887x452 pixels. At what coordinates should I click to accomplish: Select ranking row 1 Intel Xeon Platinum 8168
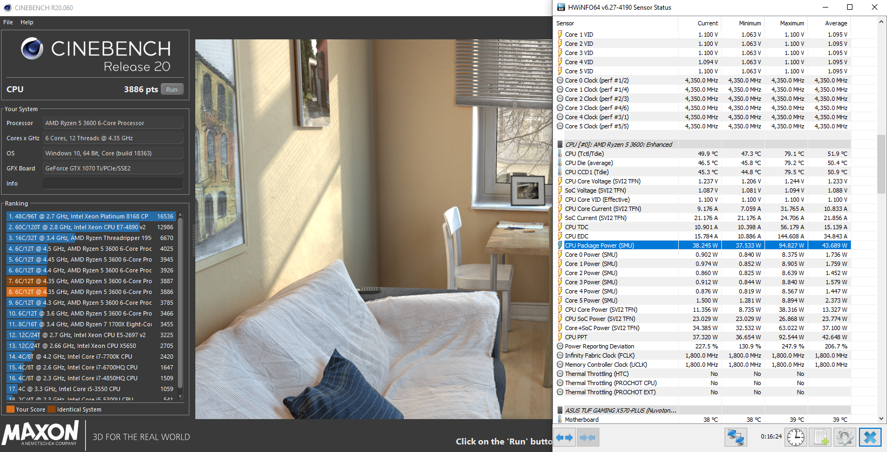tap(91, 216)
